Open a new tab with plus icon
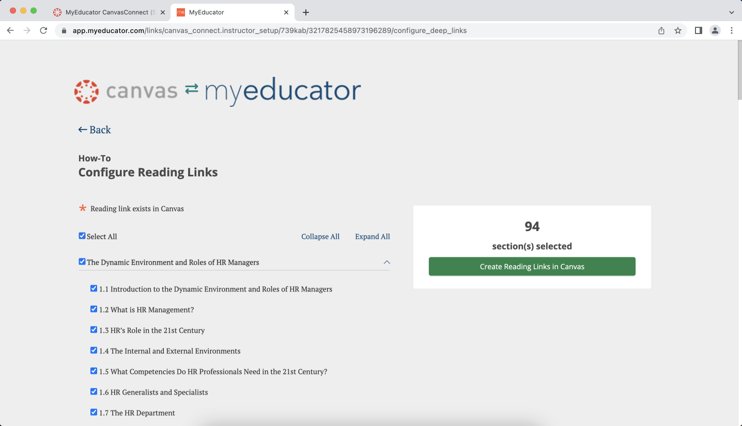 pyautogui.click(x=306, y=12)
